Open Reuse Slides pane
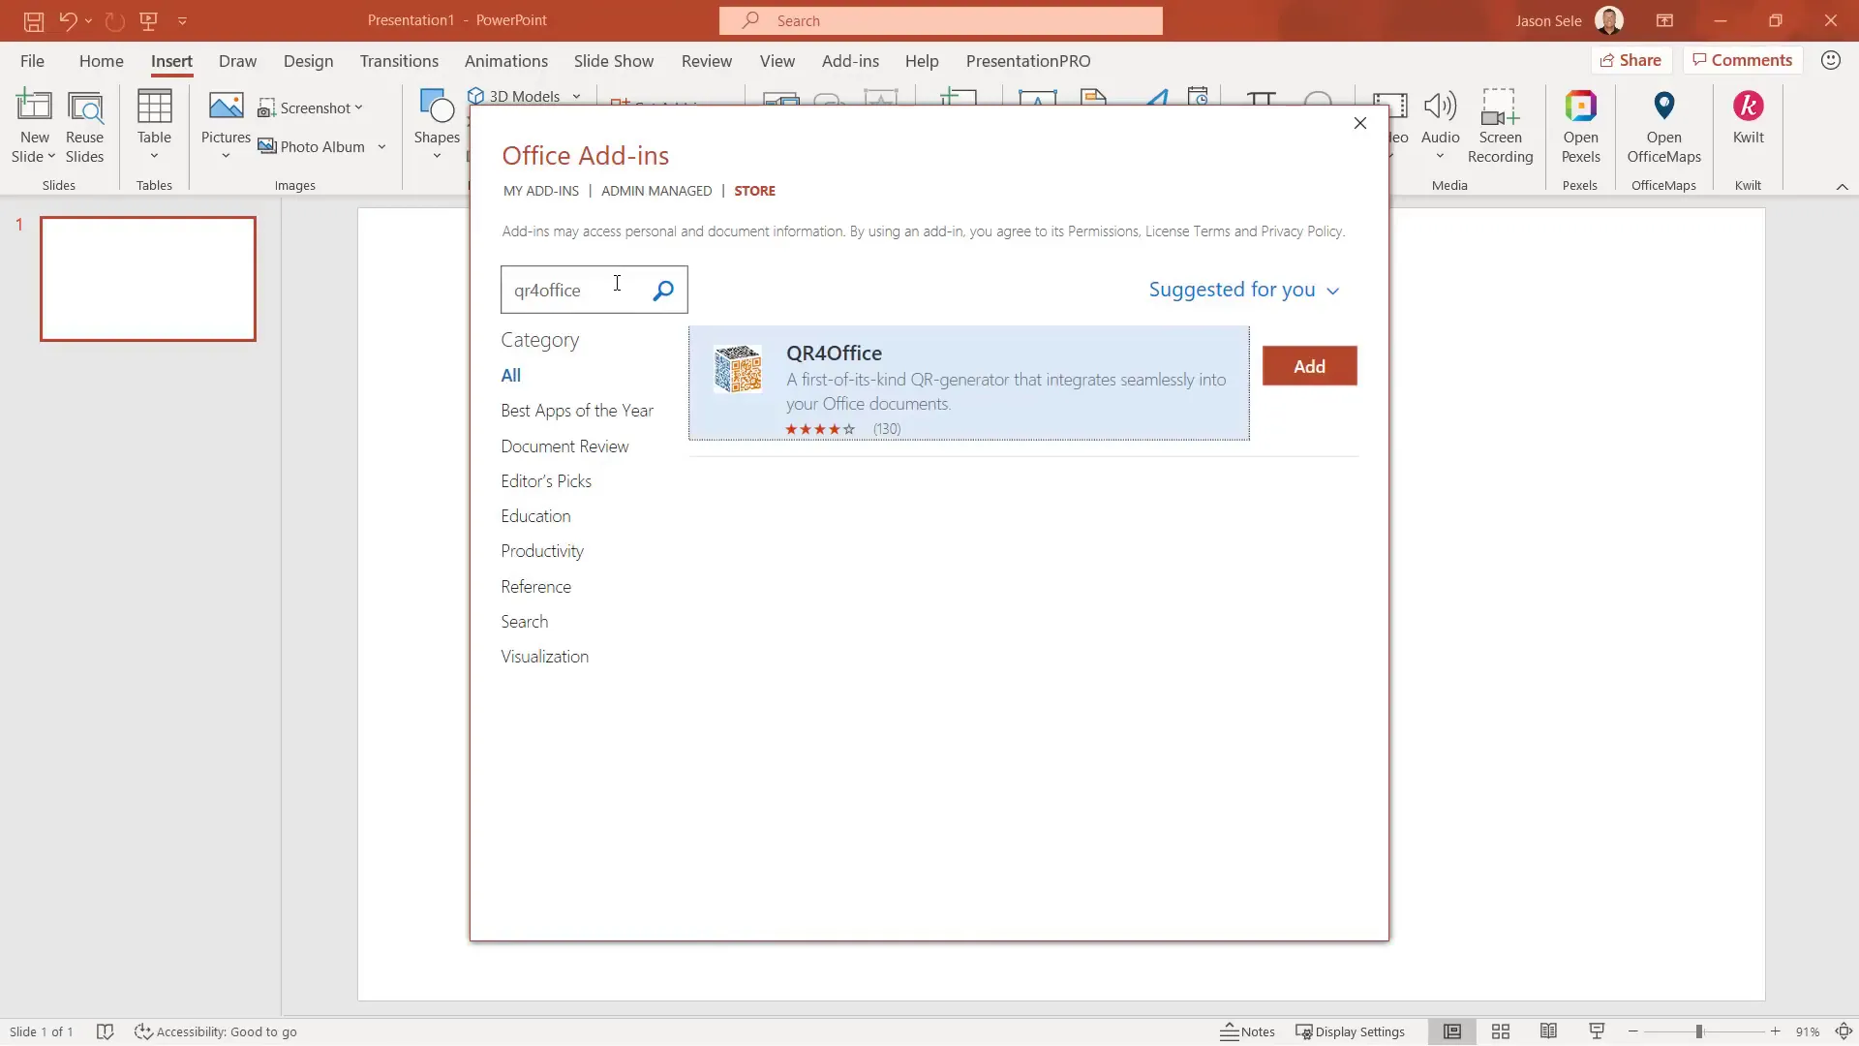This screenshot has width=1859, height=1046. coord(84,126)
